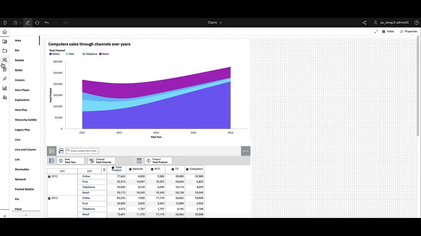Click the Online legend color dot
The width and height of the screenshot is (421, 236).
pyautogui.click(x=50, y=54)
